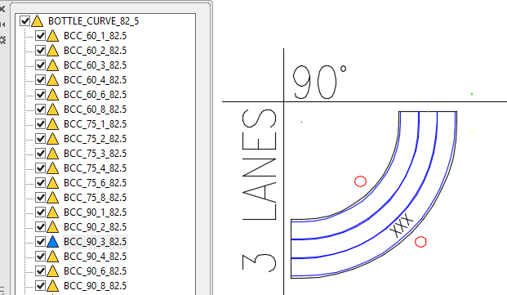The height and width of the screenshot is (295, 507).
Task: Click the blue triangle icon of BCC_90_3_82.5
Action: tap(52, 242)
